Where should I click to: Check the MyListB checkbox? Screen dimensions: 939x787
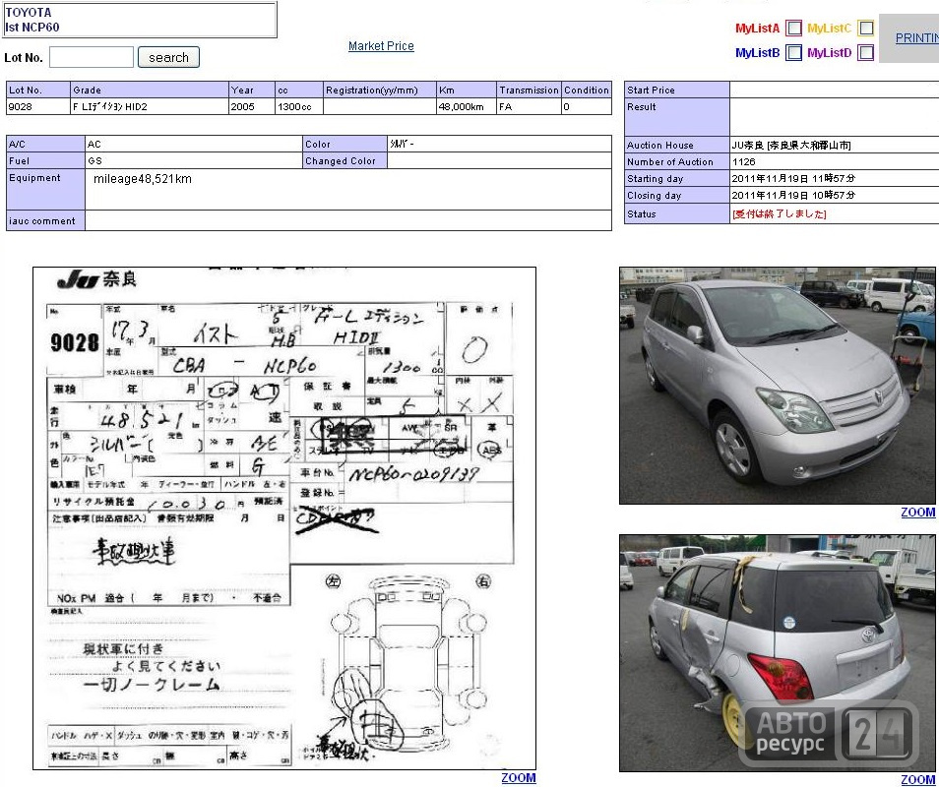(x=793, y=53)
